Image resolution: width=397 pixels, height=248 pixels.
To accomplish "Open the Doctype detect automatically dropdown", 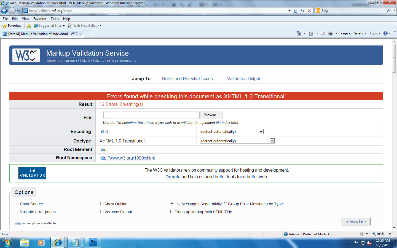I will tap(272, 141).
